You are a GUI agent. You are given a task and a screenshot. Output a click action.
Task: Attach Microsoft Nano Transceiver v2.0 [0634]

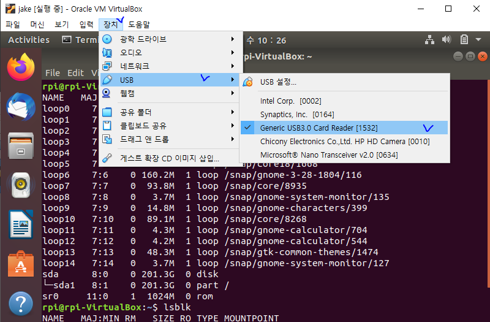coord(344,155)
